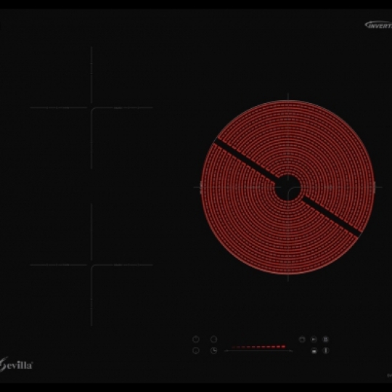Select the upper-left induction cooking zone
The width and height of the screenshot is (392, 392).
tap(91, 107)
